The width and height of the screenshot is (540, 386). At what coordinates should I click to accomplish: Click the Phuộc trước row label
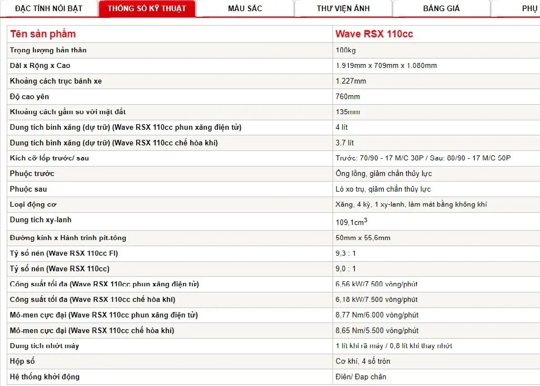pyautogui.click(x=32, y=174)
